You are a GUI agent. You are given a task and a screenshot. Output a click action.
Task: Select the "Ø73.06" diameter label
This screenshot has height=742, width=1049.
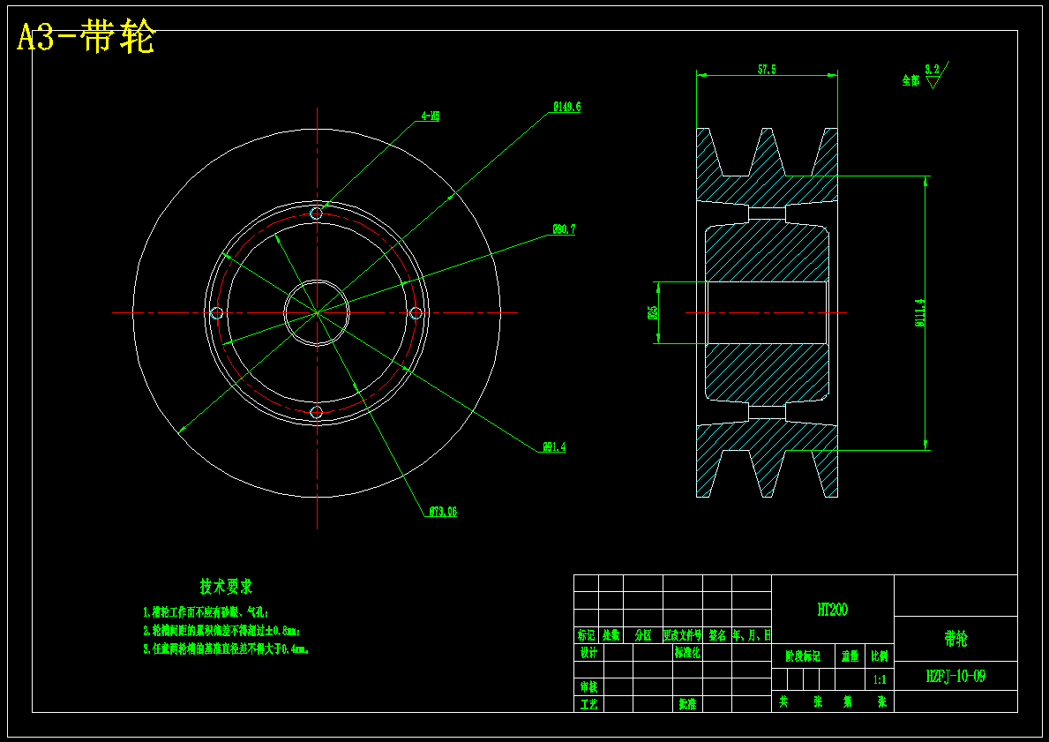443,512
